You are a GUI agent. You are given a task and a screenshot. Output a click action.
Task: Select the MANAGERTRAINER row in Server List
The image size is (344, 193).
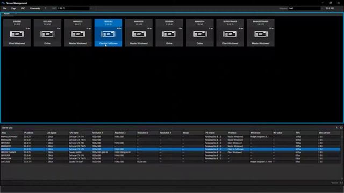coord(170,137)
